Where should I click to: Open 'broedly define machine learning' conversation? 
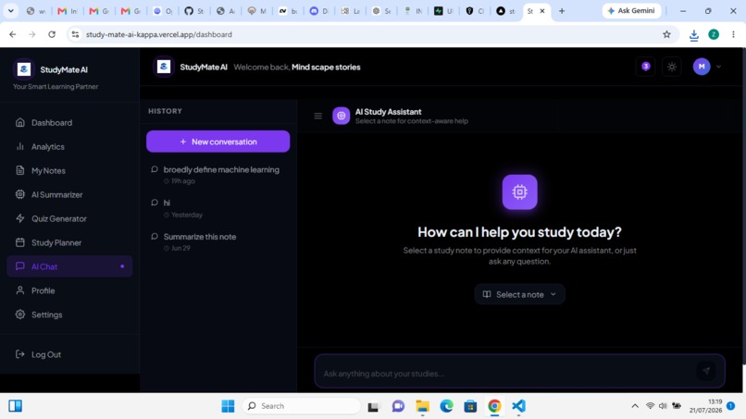point(218,175)
